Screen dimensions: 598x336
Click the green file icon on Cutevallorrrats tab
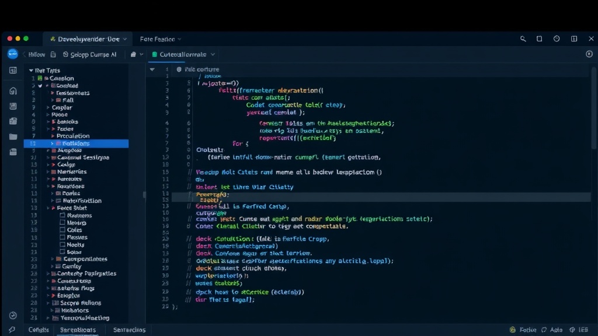[154, 54]
